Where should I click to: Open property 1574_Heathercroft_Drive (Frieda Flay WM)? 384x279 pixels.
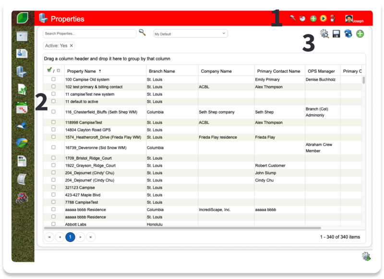[103, 137]
